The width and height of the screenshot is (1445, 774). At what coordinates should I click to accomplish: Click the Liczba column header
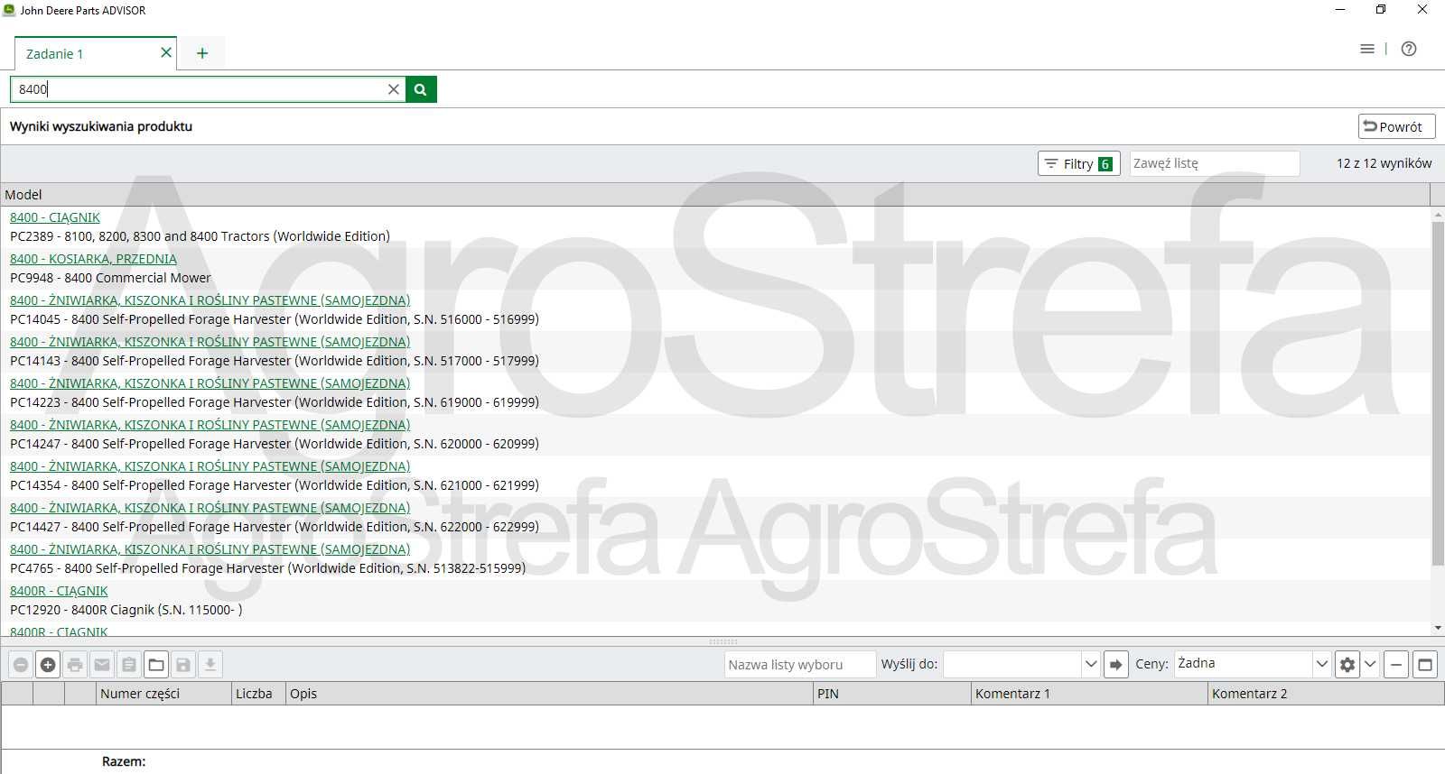pyautogui.click(x=258, y=694)
